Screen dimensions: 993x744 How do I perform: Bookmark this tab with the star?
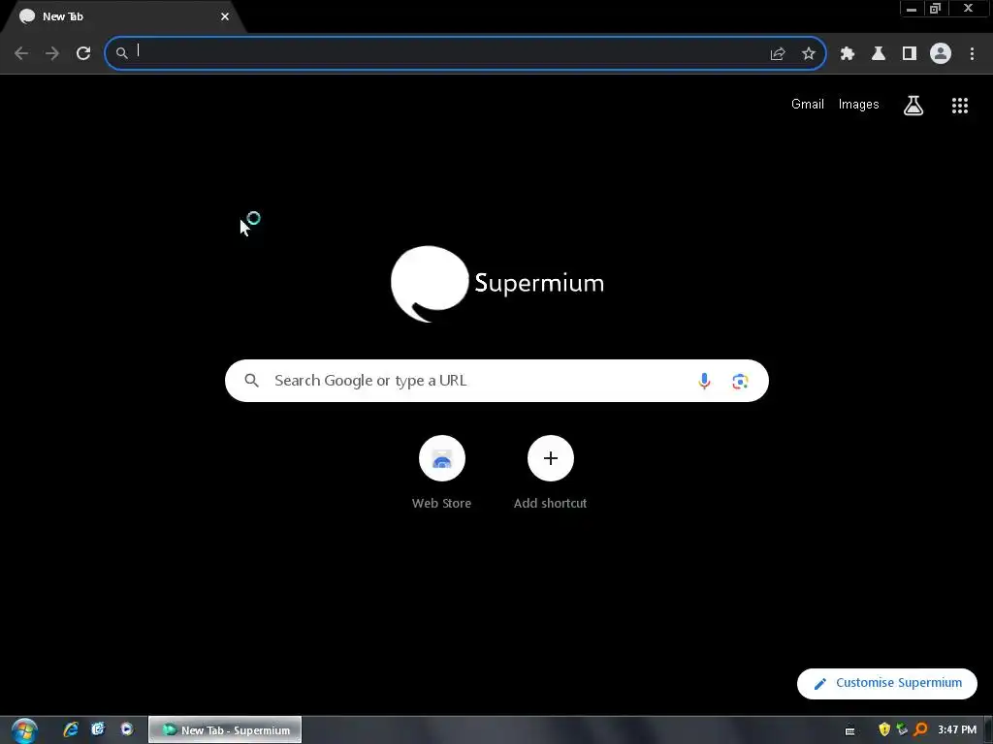click(809, 54)
